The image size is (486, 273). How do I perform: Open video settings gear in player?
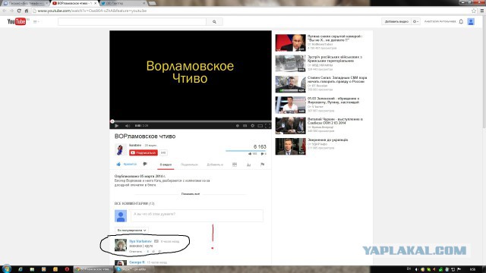click(x=253, y=126)
